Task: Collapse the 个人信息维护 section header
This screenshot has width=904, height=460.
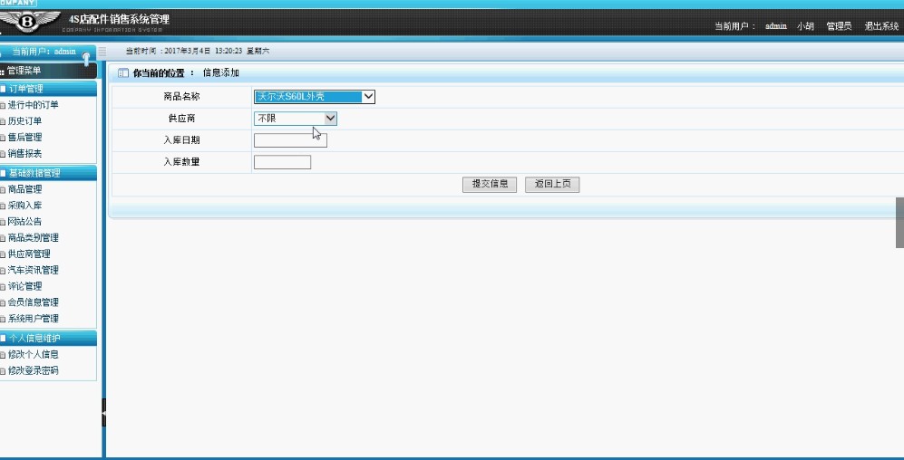Action: 48,338
